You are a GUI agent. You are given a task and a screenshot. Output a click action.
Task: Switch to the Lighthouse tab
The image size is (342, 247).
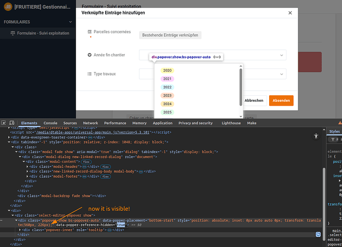click(x=231, y=123)
